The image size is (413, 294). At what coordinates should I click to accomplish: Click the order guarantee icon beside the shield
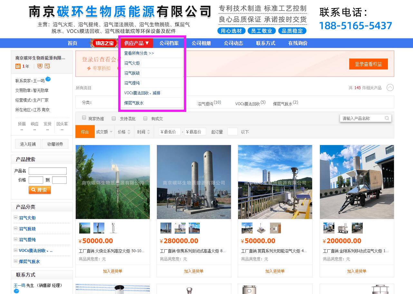pyautogui.click(x=47, y=66)
